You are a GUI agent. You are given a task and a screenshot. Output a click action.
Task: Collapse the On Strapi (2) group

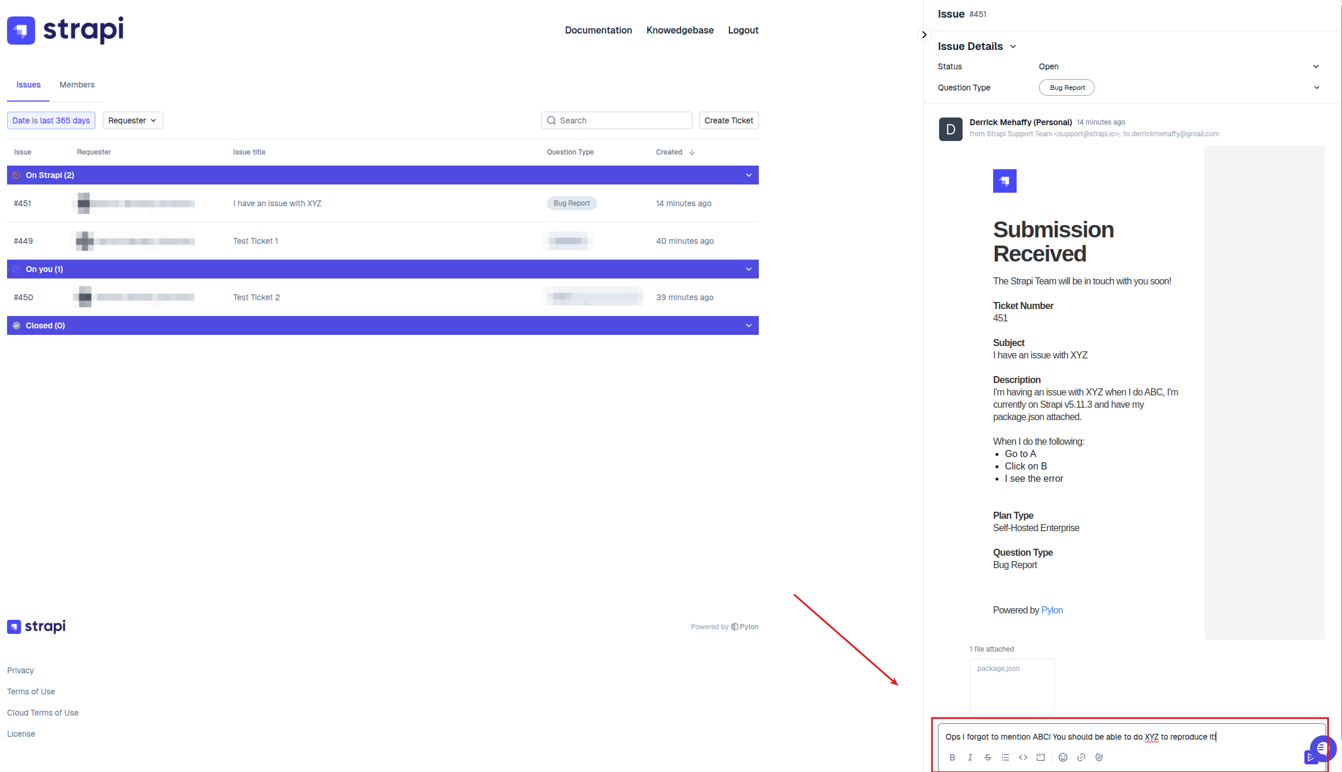748,175
